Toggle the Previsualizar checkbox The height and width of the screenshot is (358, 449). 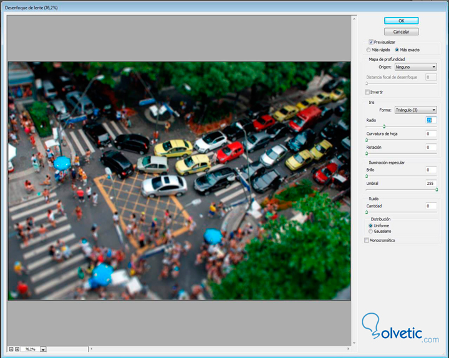[371, 42]
